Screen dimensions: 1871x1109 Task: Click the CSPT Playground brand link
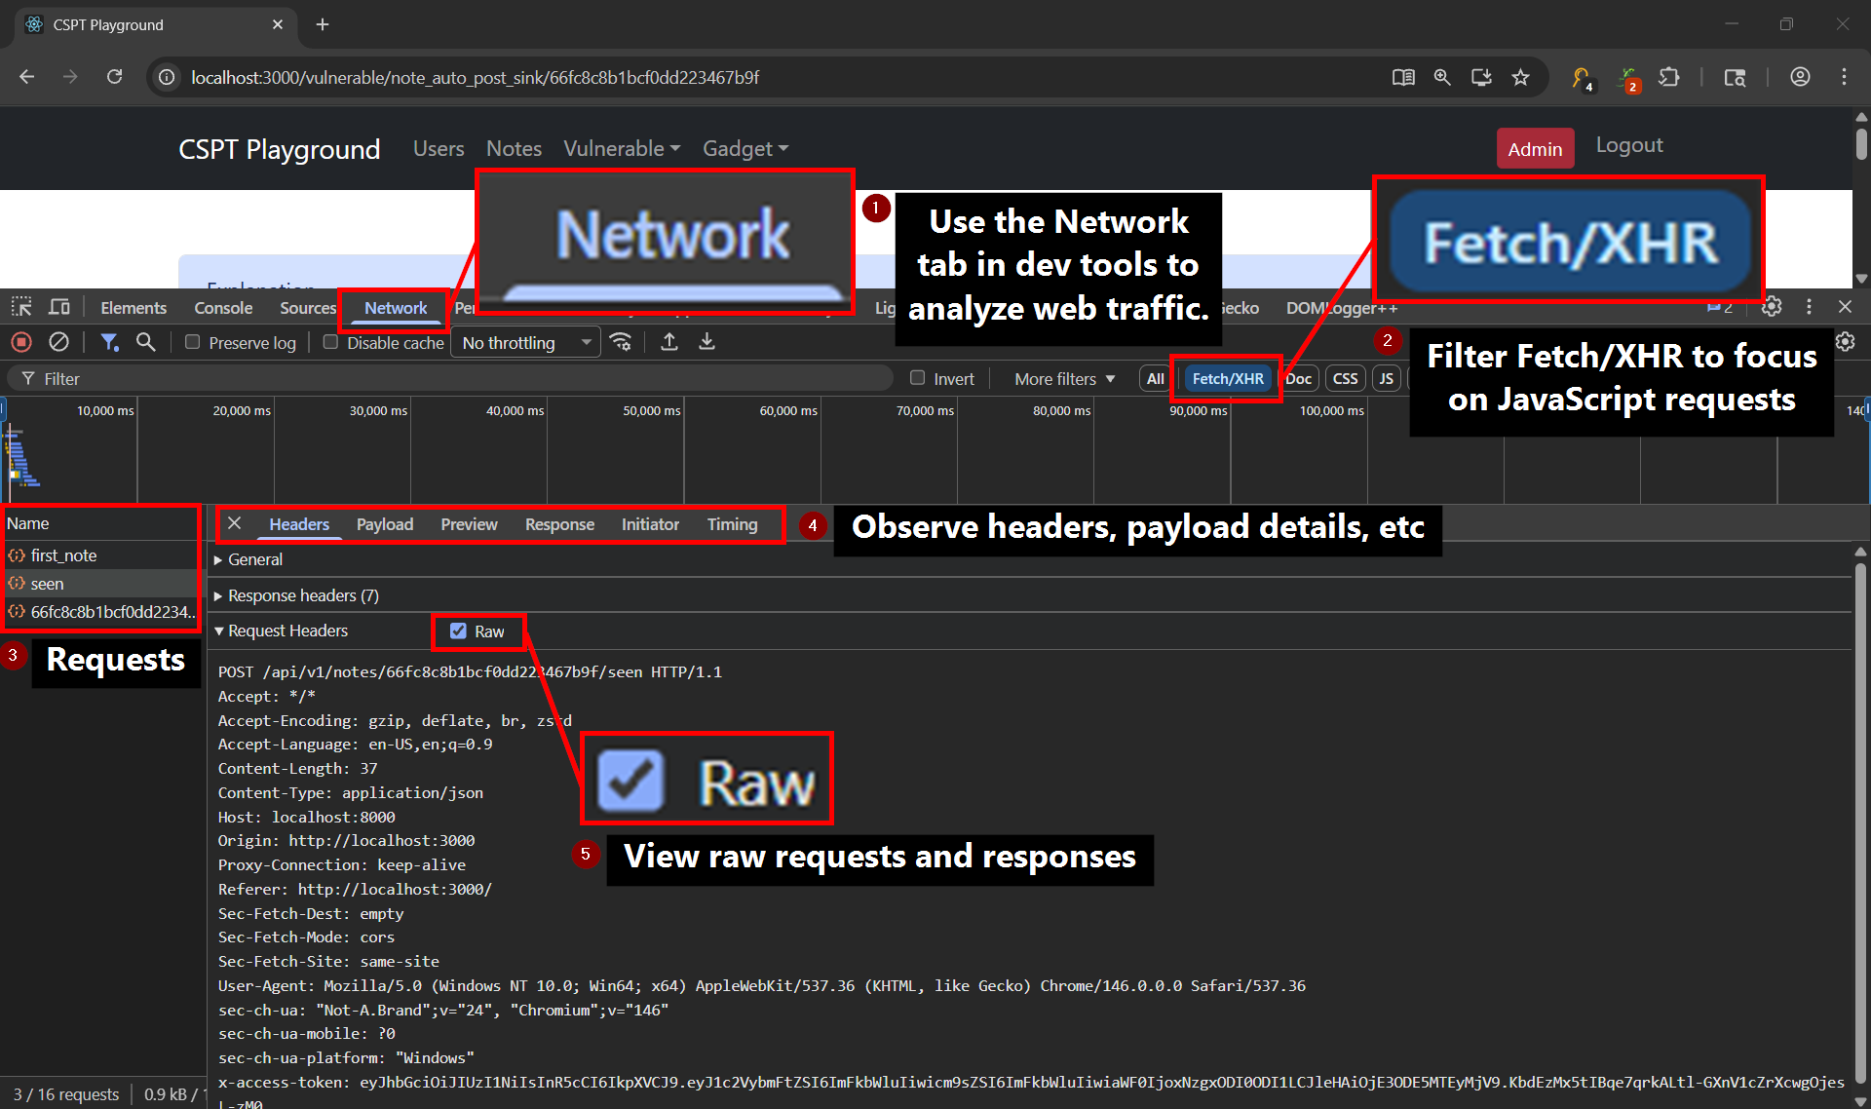pyautogui.click(x=279, y=149)
